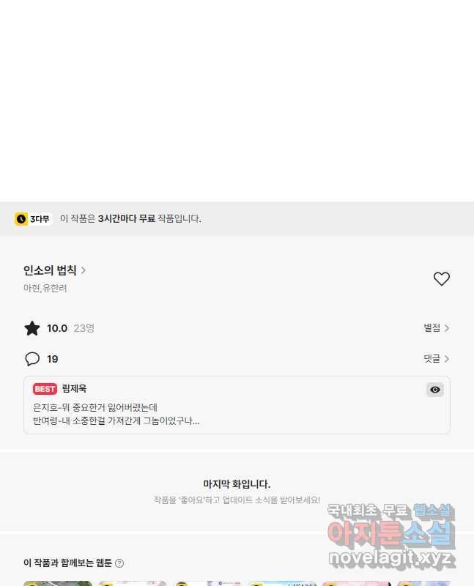Click the clock icon in the 3다무 badge
Image resolution: width=474 pixels, height=586 pixels.
[x=21, y=219]
